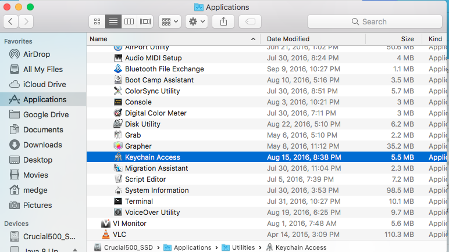Select the Audio MIDI Setup app icon
The height and width of the screenshot is (252, 449).
pyautogui.click(x=118, y=58)
